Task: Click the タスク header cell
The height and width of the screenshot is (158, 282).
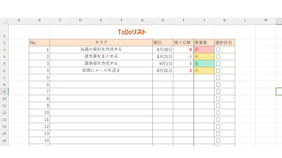Action: click(101, 43)
